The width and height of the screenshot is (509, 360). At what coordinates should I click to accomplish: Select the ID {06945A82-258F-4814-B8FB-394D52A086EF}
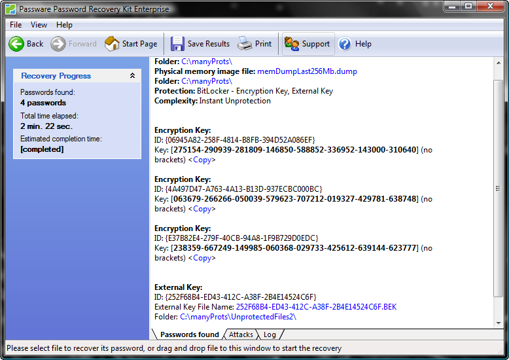(240, 140)
